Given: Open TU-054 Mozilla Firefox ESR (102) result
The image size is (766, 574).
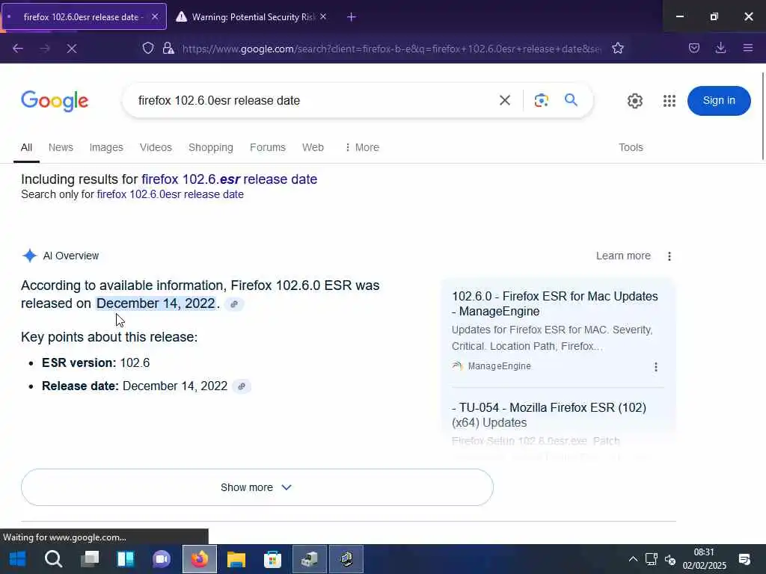Looking at the screenshot, I should point(548,415).
